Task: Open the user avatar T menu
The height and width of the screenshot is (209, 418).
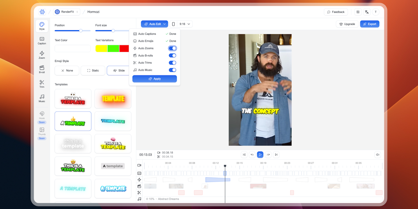Action: (376, 12)
